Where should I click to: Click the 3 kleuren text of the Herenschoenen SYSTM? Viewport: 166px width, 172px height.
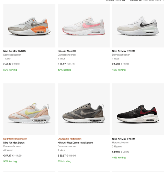point(117,146)
